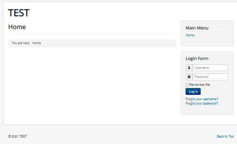Click the user icon beside Username
This screenshot has height=144, width=237.
pyautogui.click(x=189, y=68)
